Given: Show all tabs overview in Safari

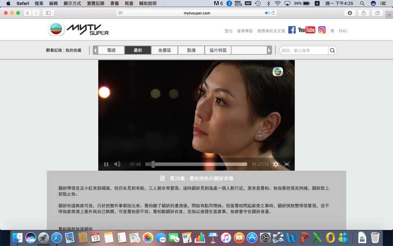Looking at the screenshot, I should pyautogui.click(x=377, y=13).
